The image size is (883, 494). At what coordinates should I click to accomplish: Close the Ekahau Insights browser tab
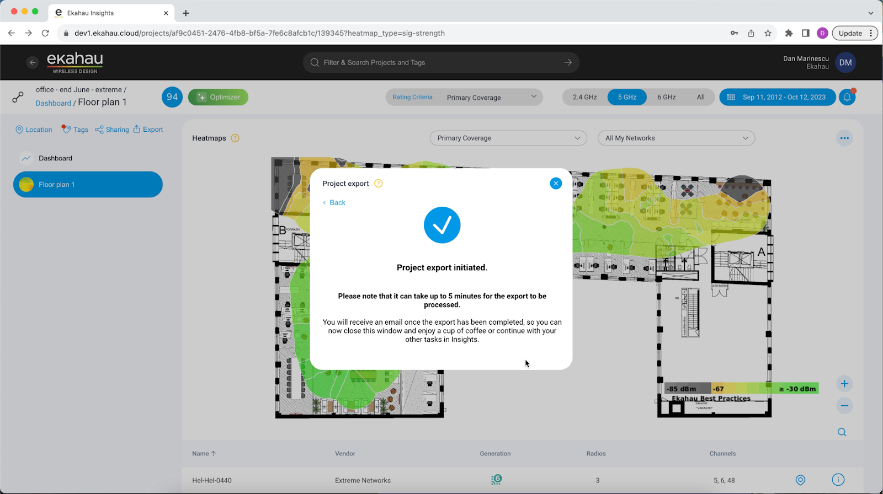[166, 13]
